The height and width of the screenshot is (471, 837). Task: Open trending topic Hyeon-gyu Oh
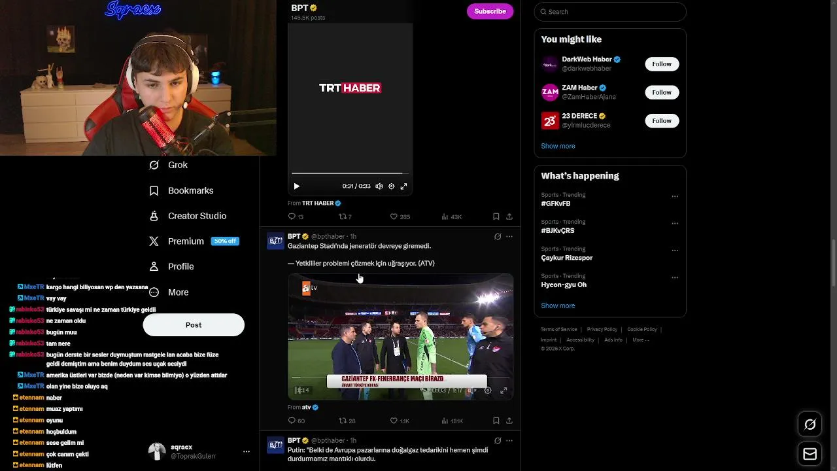click(564, 285)
